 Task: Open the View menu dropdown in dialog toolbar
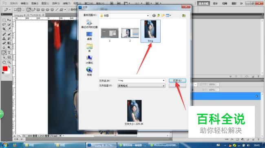tap(168, 15)
